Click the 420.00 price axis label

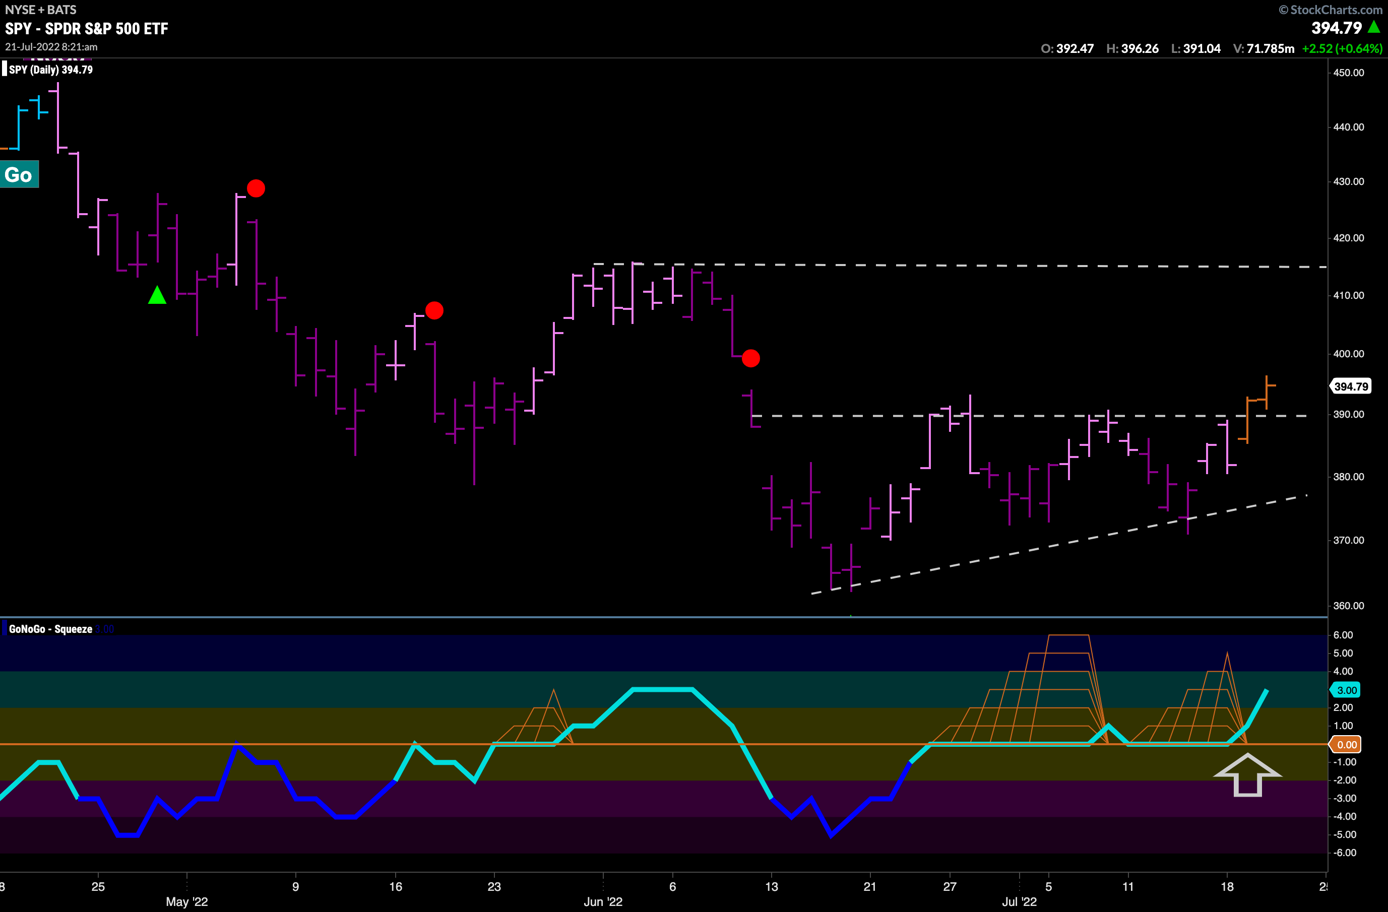1349,238
